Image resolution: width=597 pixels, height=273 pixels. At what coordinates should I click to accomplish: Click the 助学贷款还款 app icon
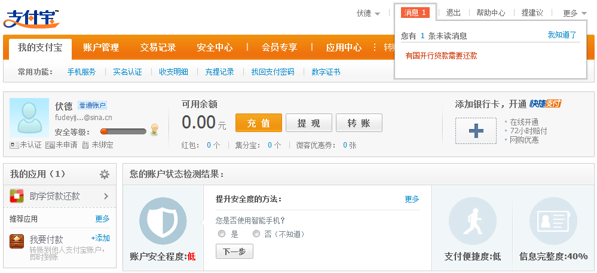click(17, 196)
